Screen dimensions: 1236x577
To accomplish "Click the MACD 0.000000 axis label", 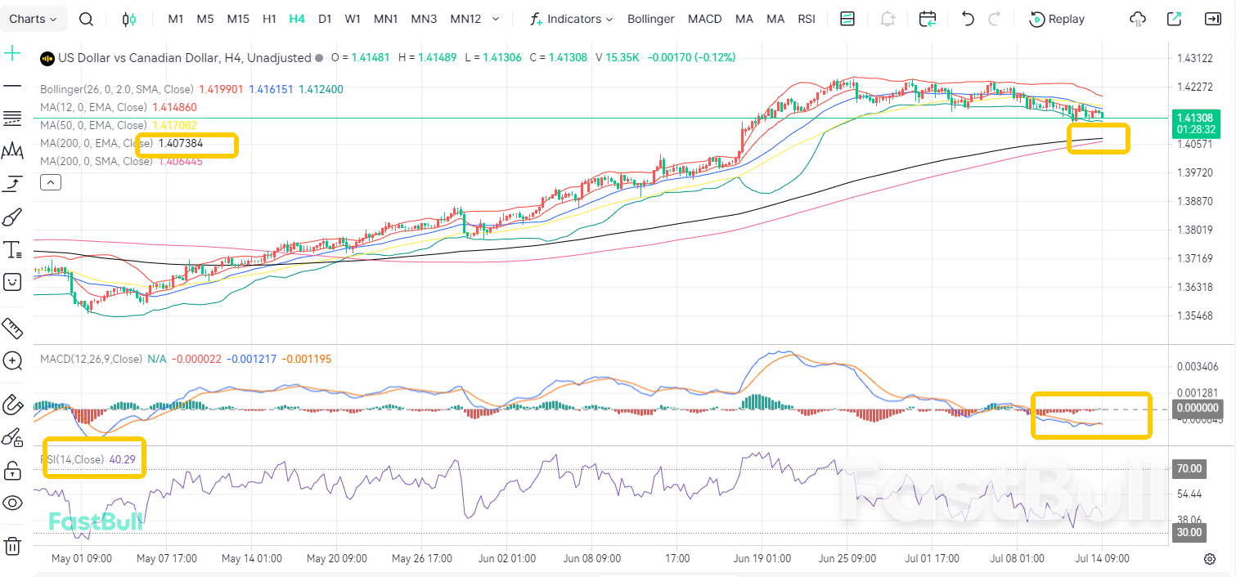I will 1196,408.
